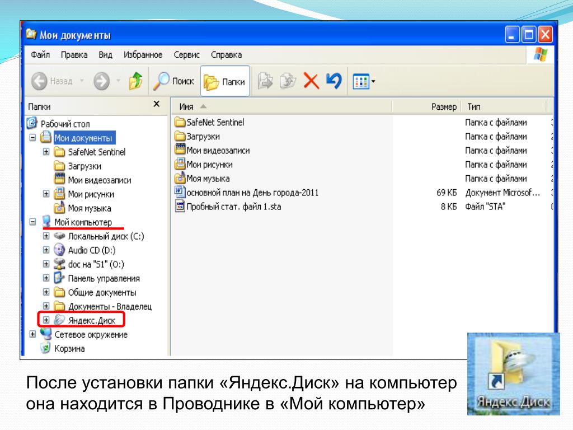
Task: Open the Views dropdown in toolbar
Action: coord(364,82)
